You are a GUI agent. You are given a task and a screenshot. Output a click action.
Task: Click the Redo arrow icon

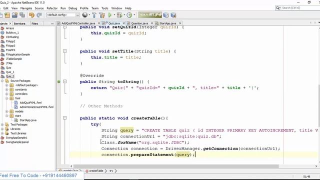coord(39,15)
